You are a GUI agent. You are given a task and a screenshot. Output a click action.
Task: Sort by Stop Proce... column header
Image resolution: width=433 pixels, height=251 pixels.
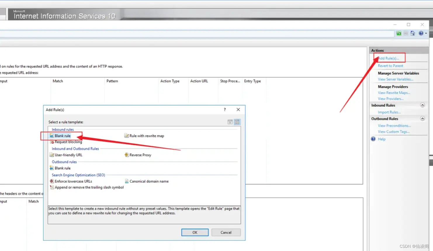pos(230,81)
